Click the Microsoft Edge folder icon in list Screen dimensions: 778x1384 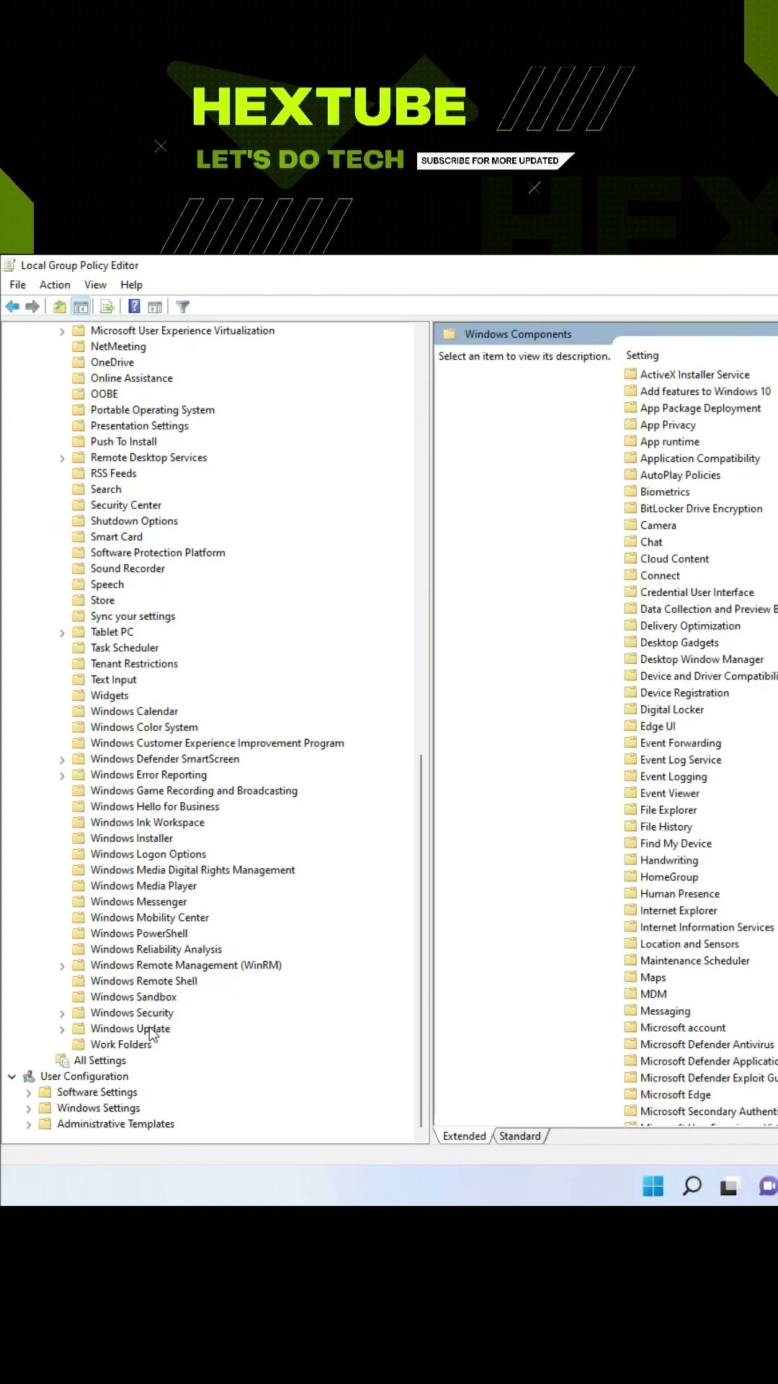click(x=631, y=1094)
